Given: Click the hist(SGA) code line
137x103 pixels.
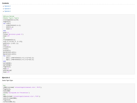Looking at the screenshot, I should coord(7,91).
